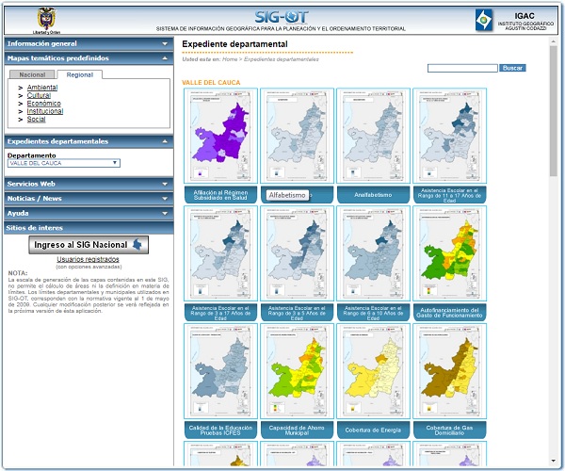
Task: Switch to the Nacional tab
Action: tap(32, 74)
